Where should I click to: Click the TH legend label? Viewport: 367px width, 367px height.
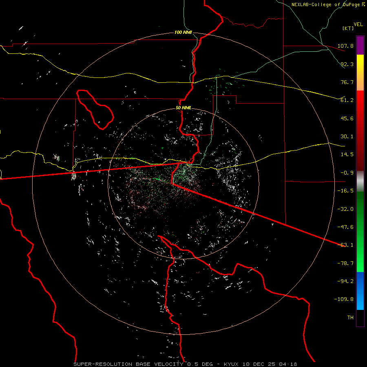point(350,318)
